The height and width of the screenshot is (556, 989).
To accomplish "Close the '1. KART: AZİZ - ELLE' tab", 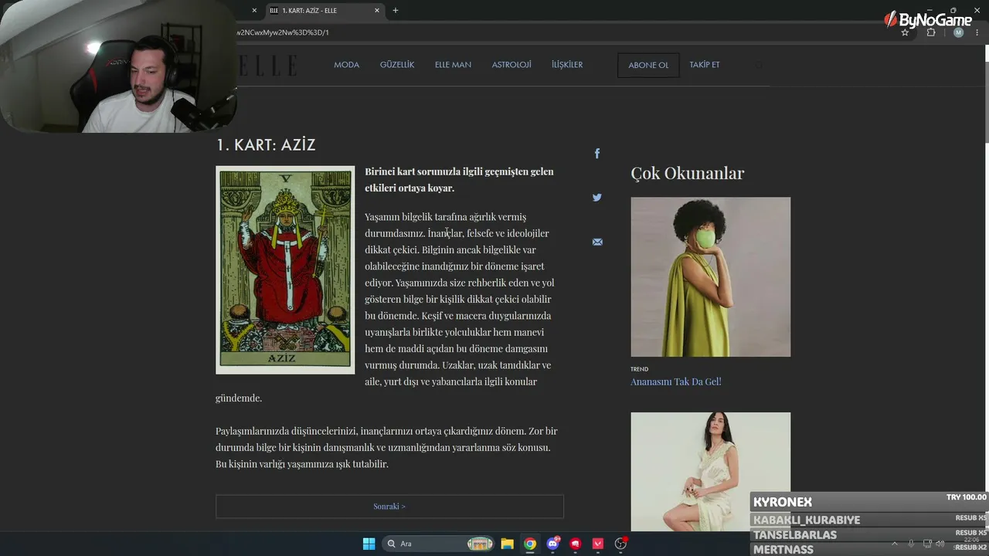I will (x=377, y=10).
